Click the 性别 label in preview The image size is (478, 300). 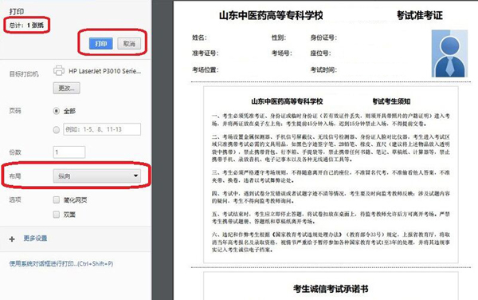pos(279,37)
